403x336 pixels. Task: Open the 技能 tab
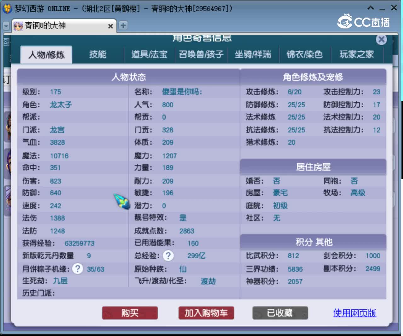98,54
